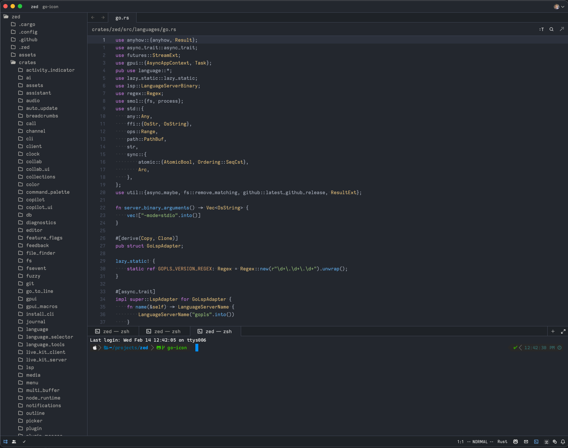Toggle the assistant panel icon
The image size is (568, 448).
(546, 442)
